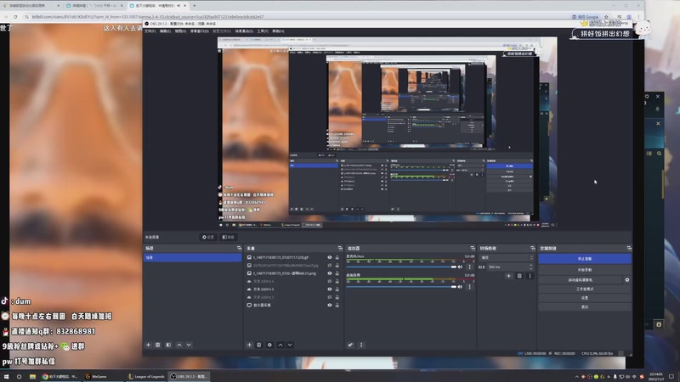680x382 pixels.
Task: Click the 停止直播 stop streaming button
Action: (584, 258)
